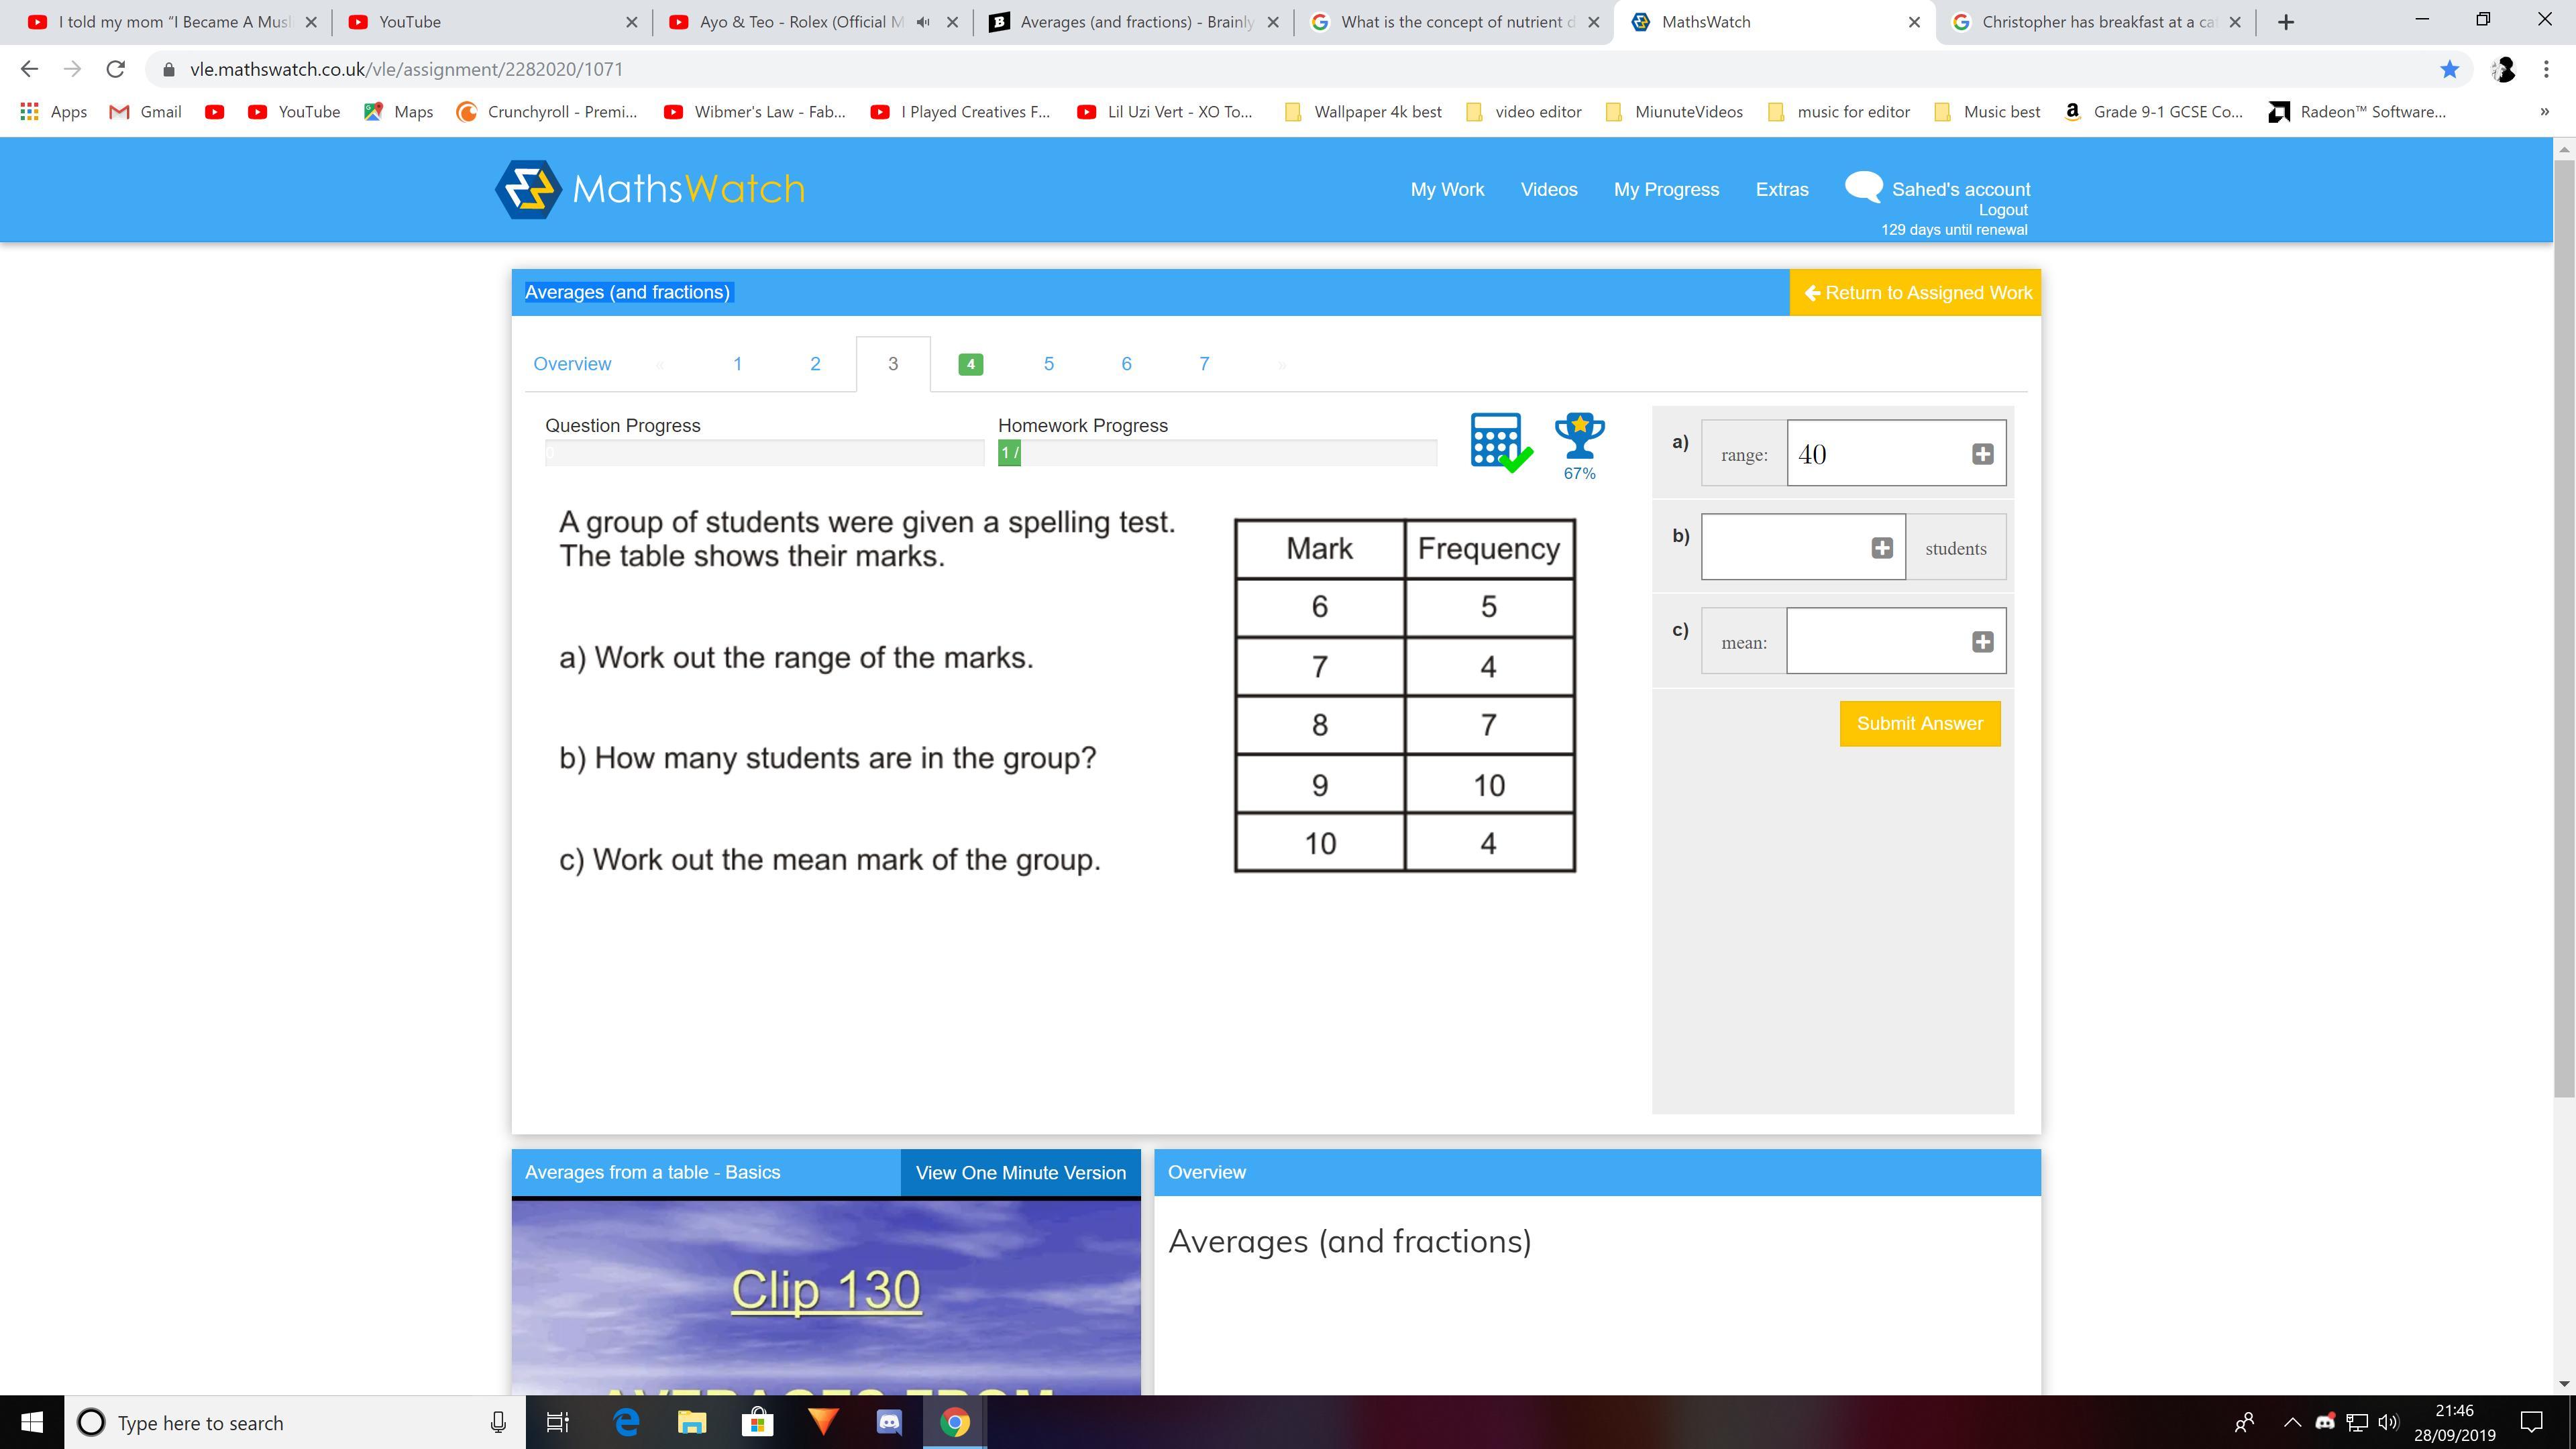Viewport: 2576px width, 1449px height.
Task: Go to question 4 tab
Action: (970, 364)
